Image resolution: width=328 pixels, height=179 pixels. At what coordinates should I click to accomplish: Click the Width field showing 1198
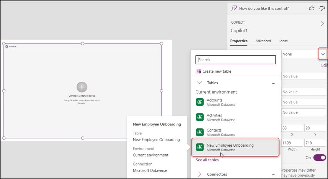292,143
